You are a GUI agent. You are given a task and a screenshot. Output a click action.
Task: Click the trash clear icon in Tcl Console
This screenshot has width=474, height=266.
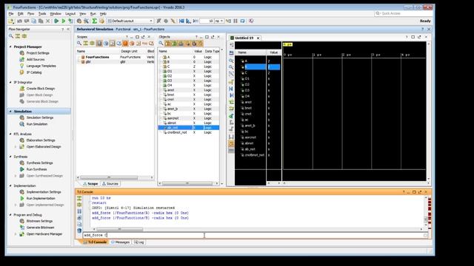[x=79, y=231]
